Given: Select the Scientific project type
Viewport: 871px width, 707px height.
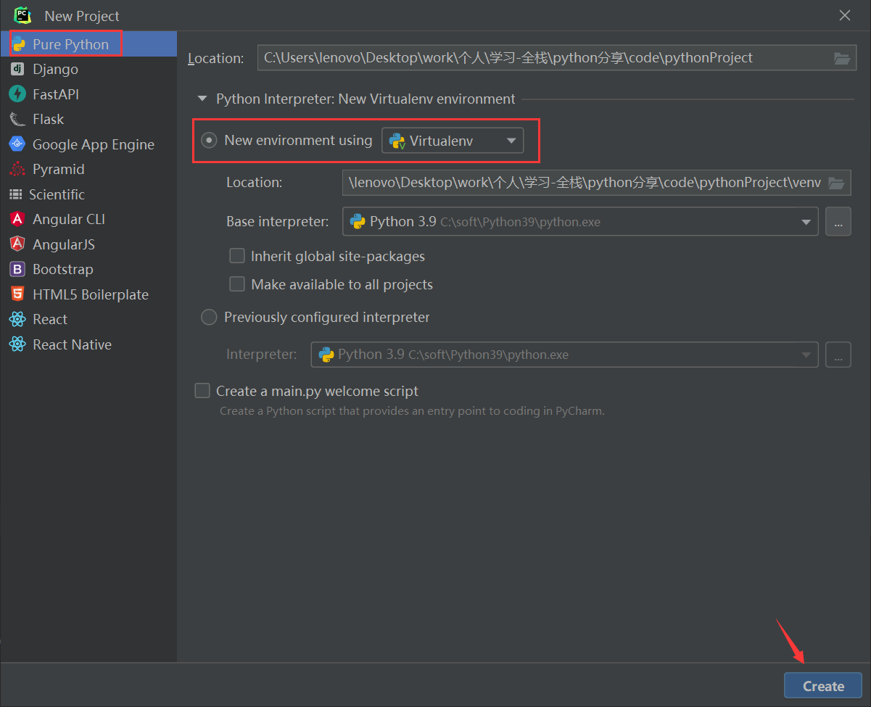Looking at the screenshot, I should coord(88,194).
